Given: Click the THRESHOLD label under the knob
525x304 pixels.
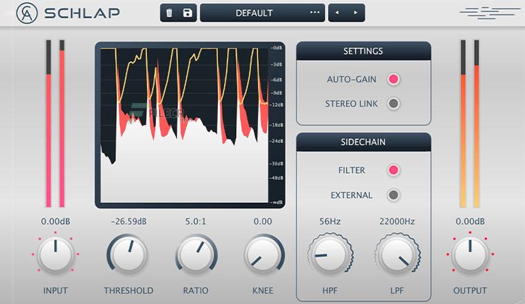Looking at the screenshot, I should (129, 290).
